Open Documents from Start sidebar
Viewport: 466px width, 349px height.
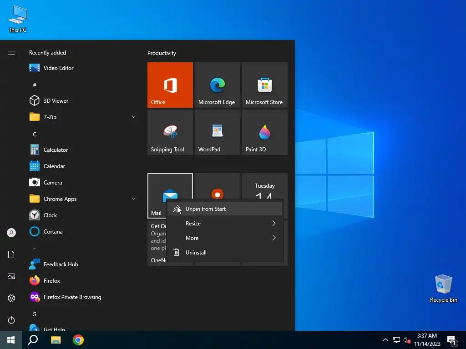pyautogui.click(x=11, y=254)
